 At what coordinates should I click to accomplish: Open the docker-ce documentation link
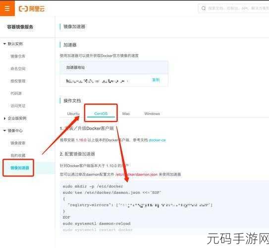pos(157,140)
